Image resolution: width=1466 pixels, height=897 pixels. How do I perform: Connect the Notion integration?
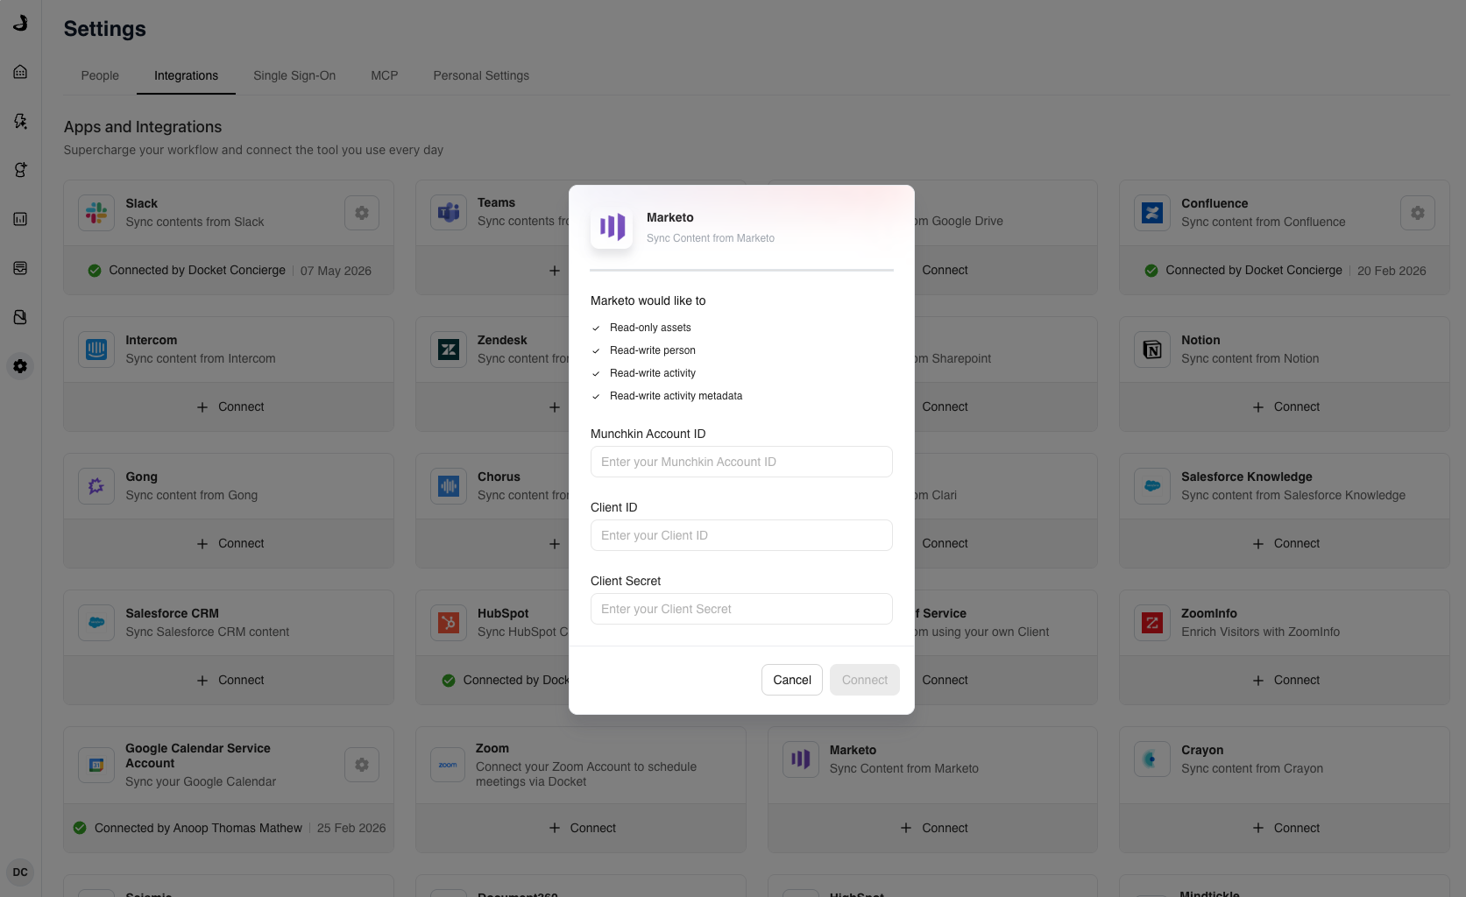pos(1285,407)
